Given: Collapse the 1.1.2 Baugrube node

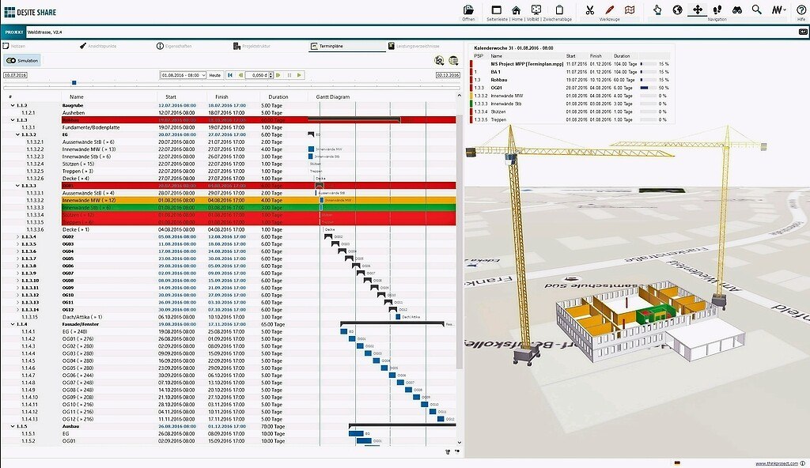Looking at the screenshot, I should (x=13, y=105).
